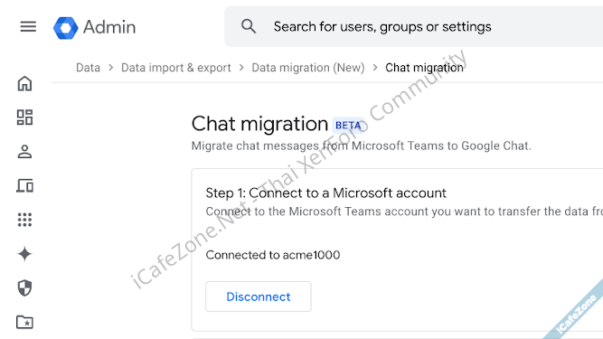The height and width of the screenshot is (339, 603).
Task: Focus the search for users, groups or settings field
Action: pos(413,26)
